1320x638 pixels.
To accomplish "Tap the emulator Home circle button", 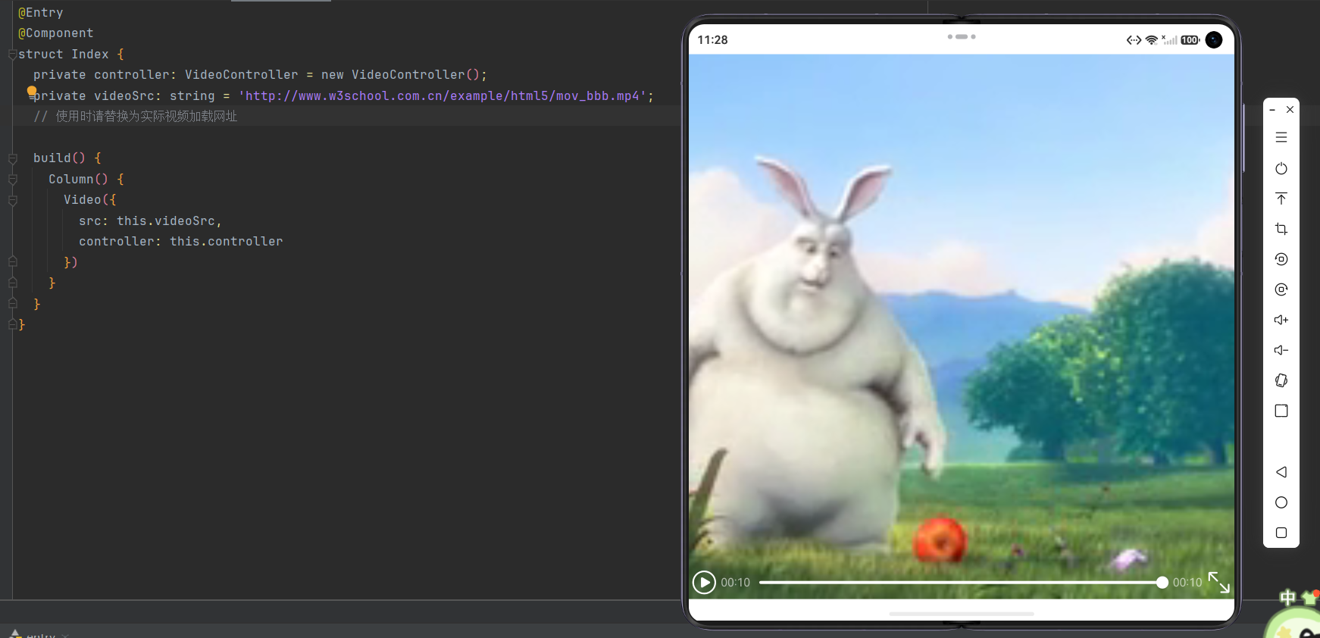I will pos(1281,502).
